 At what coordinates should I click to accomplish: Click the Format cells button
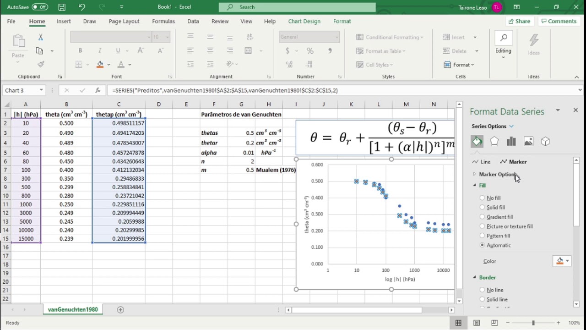click(459, 65)
